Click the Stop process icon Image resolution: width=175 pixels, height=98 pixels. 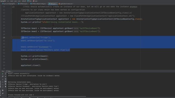(3, 79)
